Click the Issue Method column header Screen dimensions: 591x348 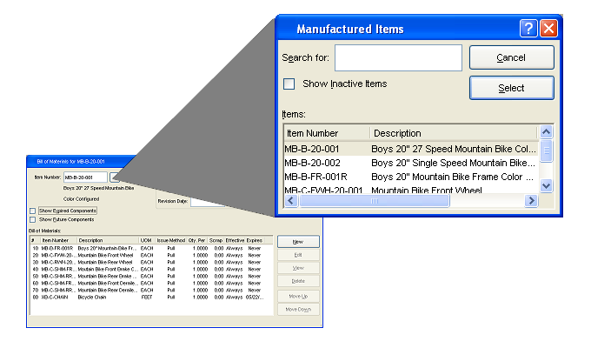pyautogui.click(x=170, y=240)
